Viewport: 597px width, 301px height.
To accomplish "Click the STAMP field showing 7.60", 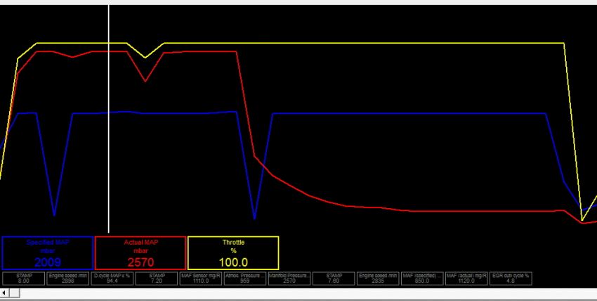I will coord(334,278).
